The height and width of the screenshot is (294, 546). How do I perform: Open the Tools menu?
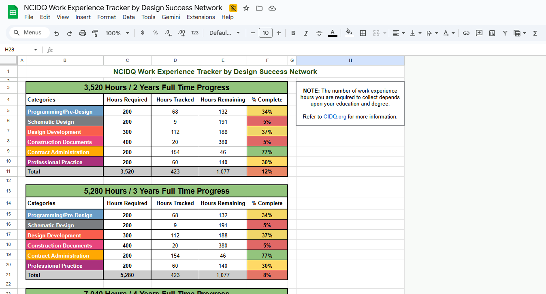(148, 17)
